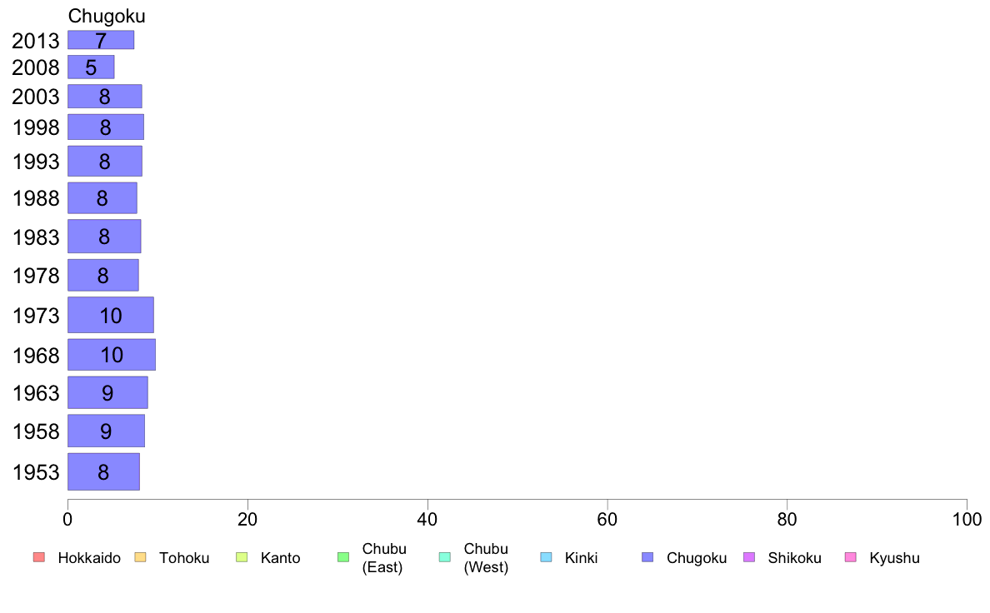Click the Chugoku blue legend swatch
Viewport: 990px width, 613px height.
pos(647,557)
